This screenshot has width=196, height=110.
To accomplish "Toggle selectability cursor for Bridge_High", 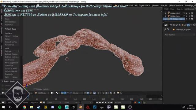I will point(189,13).
